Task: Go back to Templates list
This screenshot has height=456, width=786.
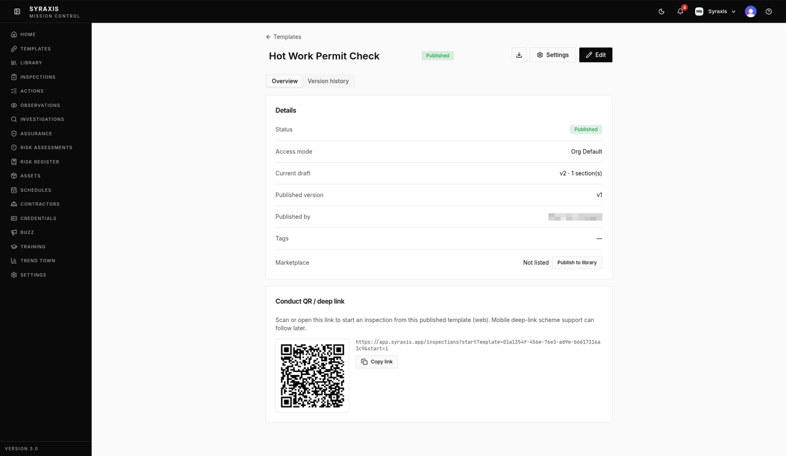Action: click(x=283, y=37)
